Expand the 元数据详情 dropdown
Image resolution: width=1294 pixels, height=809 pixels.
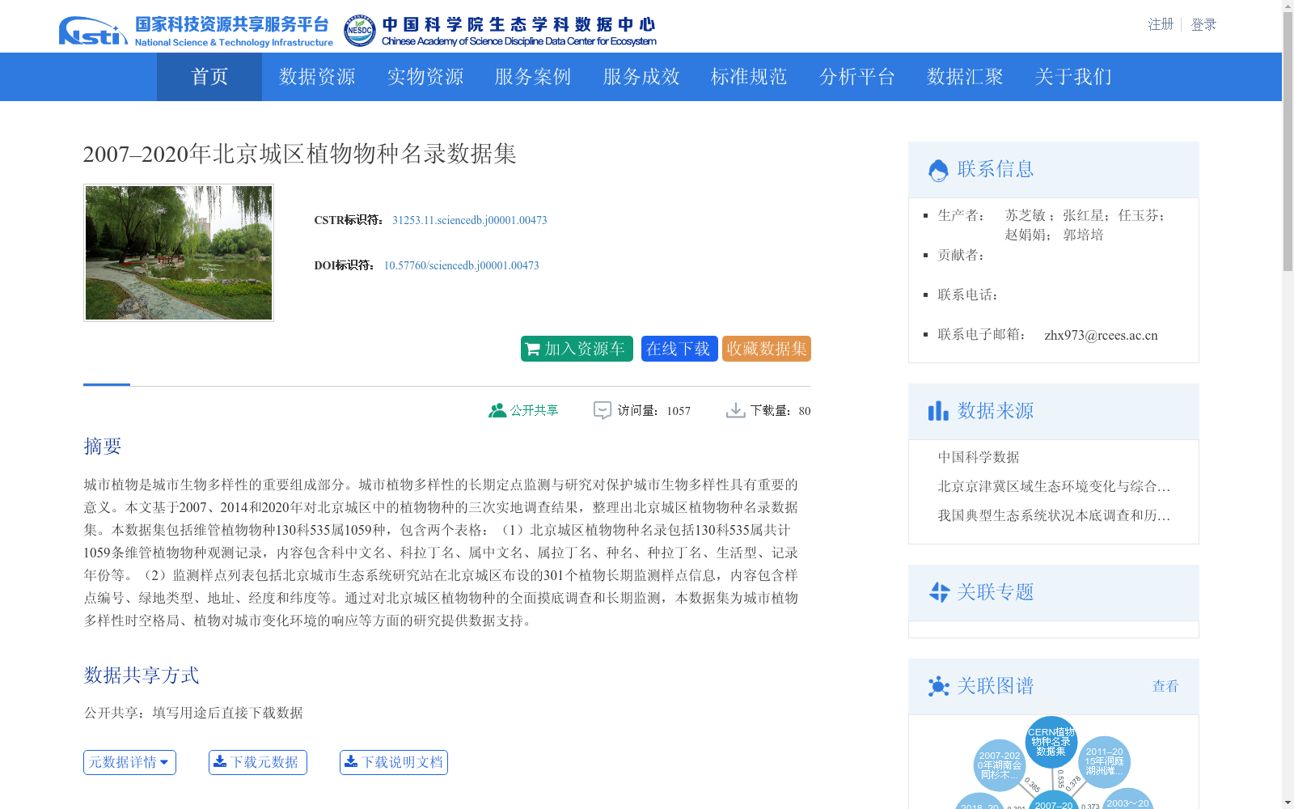point(129,762)
